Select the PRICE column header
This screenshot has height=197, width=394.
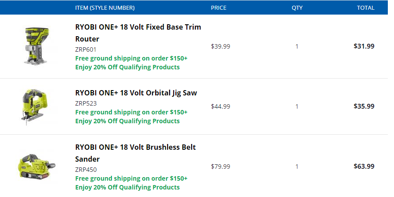(219, 8)
